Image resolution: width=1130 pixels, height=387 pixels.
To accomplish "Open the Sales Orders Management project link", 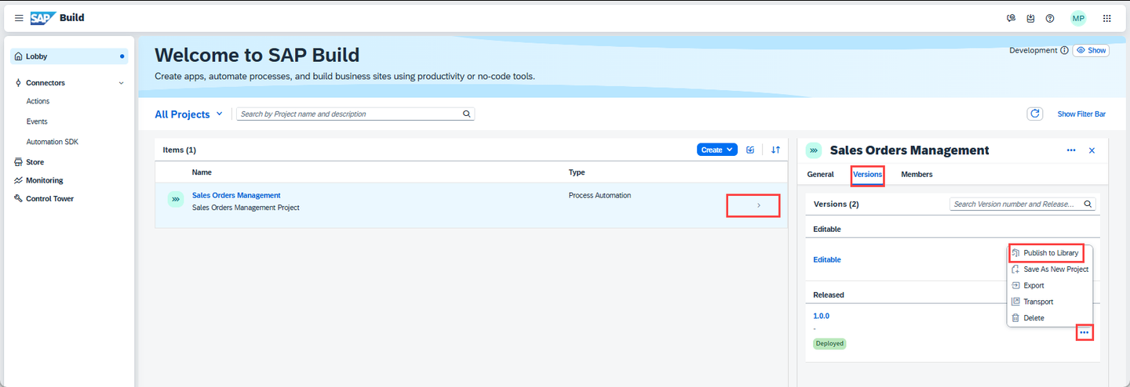I will [x=236, y=195].
